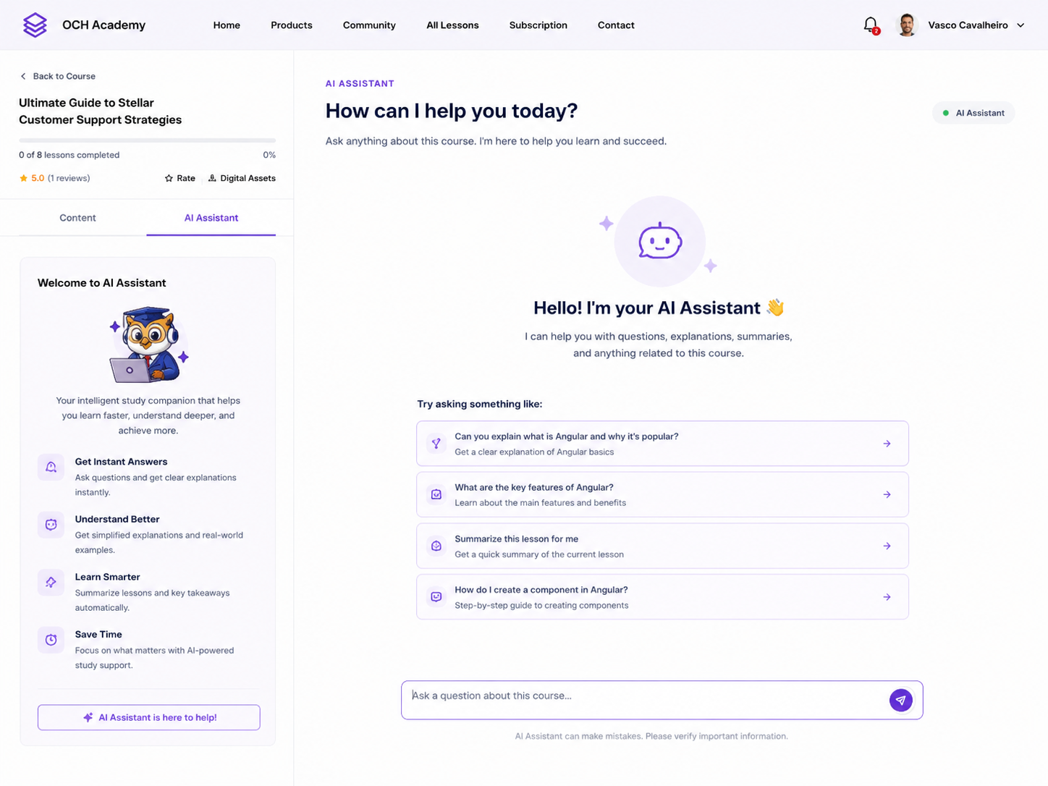The height and width of the screenshot is (786, 1048).
Task: Click the Save Time clock icon
Action: point(51,640)
